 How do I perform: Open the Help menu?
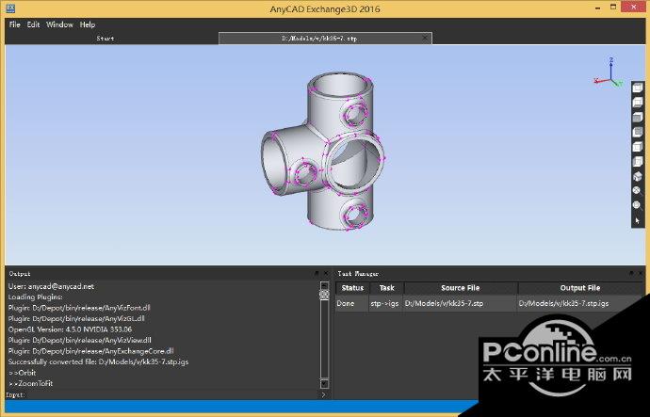pos(88,24)
